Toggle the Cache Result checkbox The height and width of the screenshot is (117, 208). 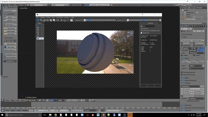tap(194, 45)
